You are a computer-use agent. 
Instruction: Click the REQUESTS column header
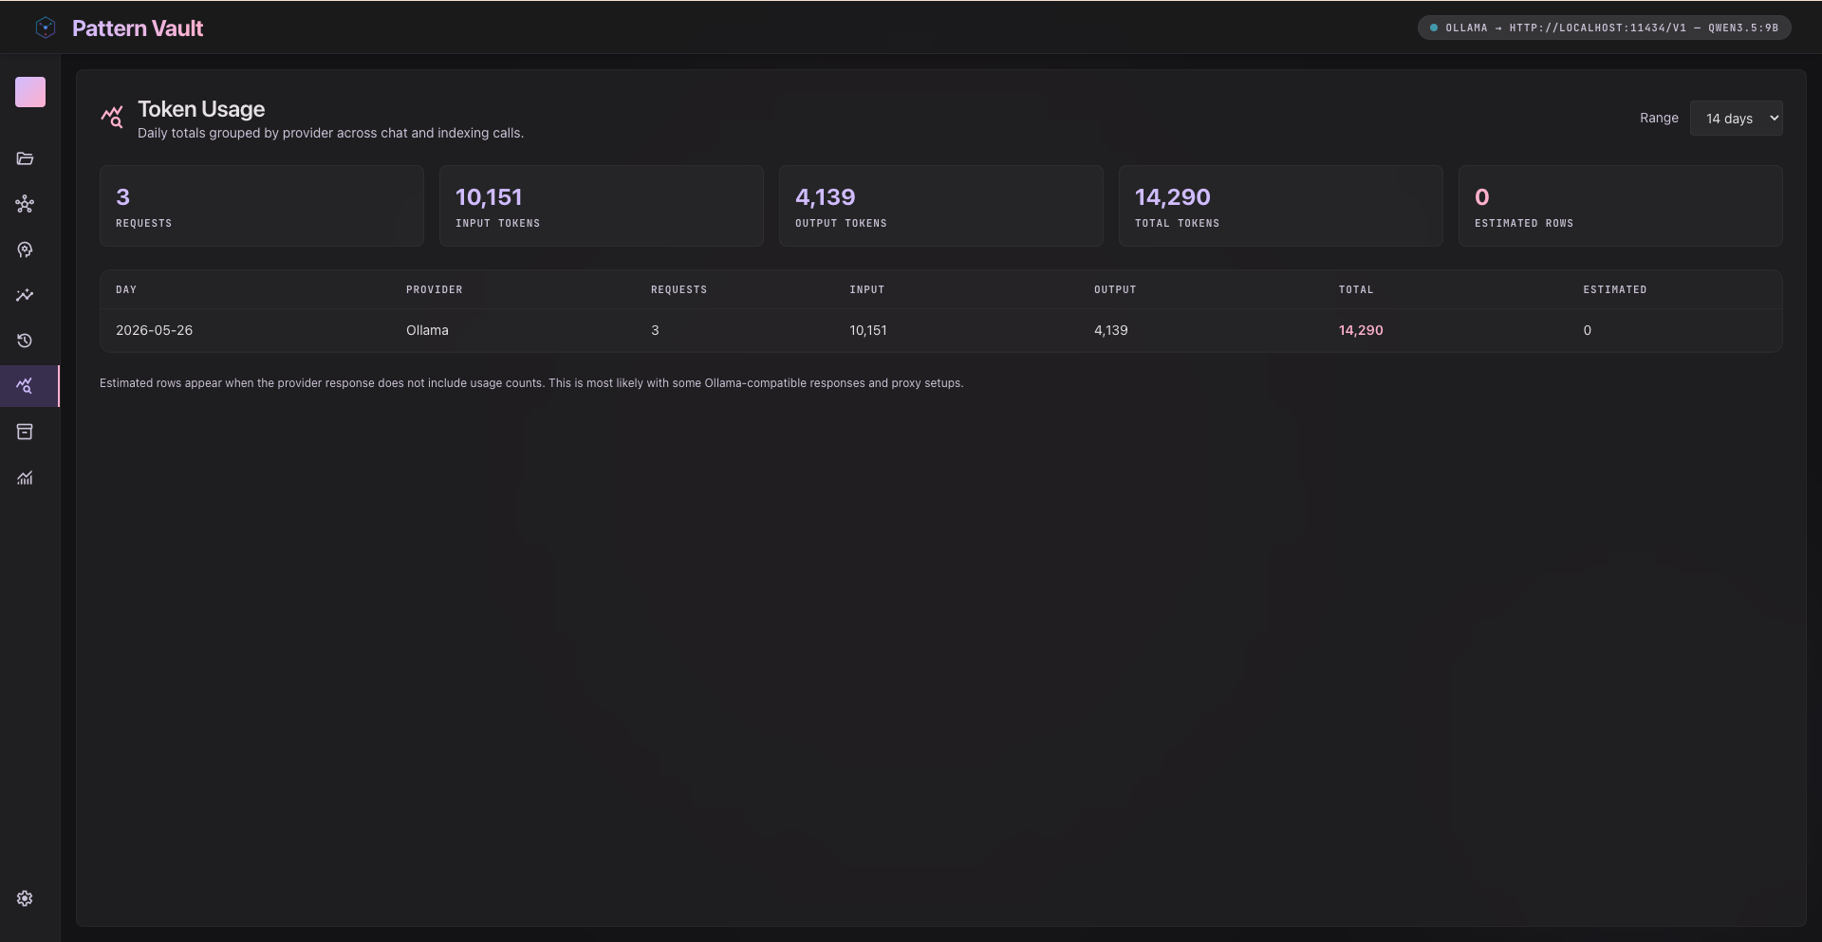point(679,289)
